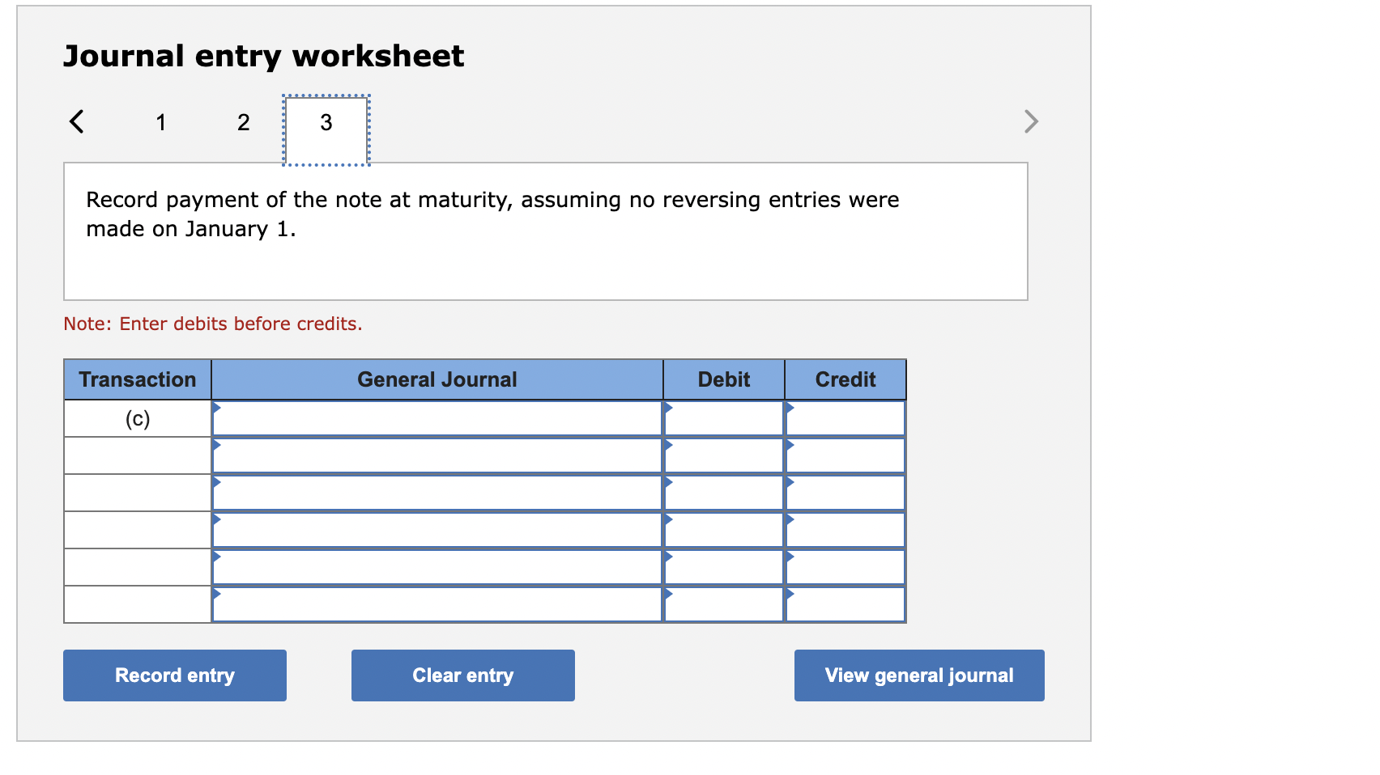Switch to journal entry tab 2
Screen dimensions: 1380x775
244,122
